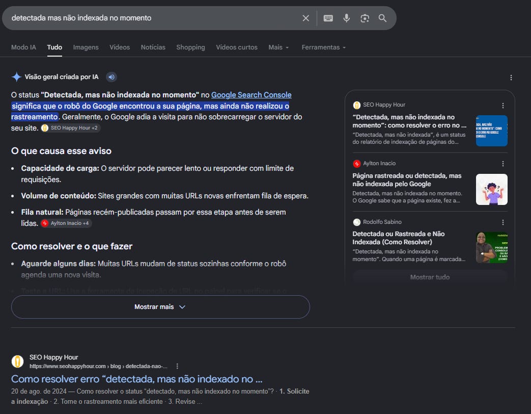Click SEO Happy Hour favicon in search result
The height and width of the screenshot is (414, 531).
click(x=18, y=361)
